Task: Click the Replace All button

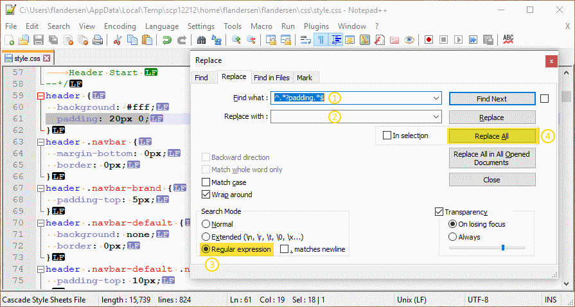Action: click(491, 136)
